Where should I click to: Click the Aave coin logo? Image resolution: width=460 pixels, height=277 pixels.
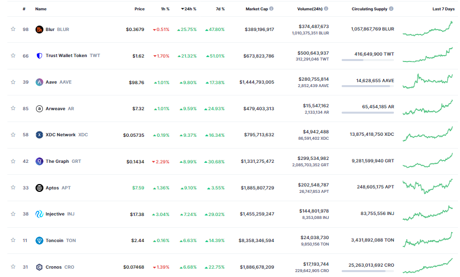click(39, 82)
